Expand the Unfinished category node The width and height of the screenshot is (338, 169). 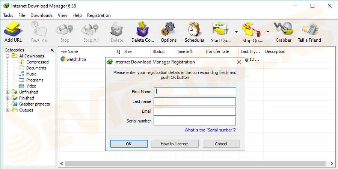point(8,92)
